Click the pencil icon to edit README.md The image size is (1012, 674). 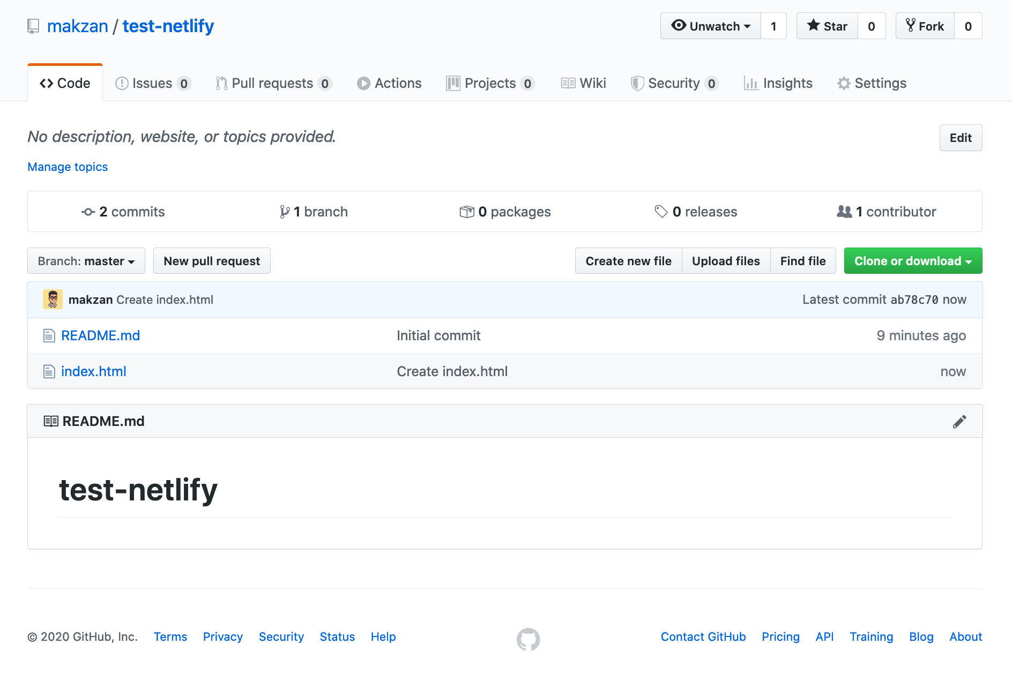pyautogui.click(x=959, y=421)
